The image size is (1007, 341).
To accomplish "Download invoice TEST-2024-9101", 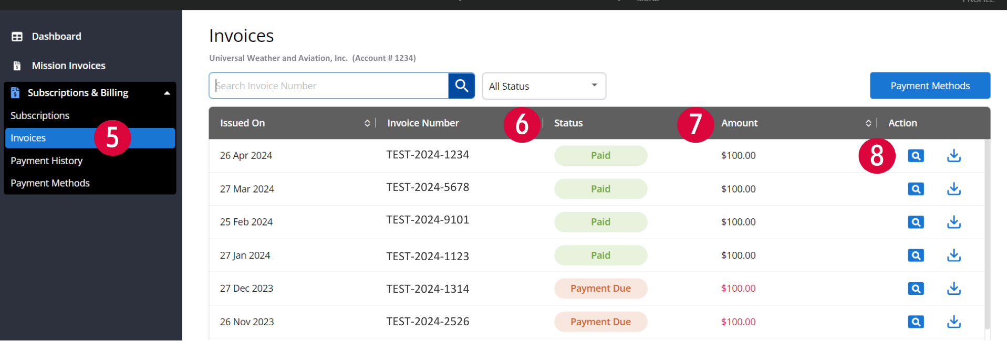I will point(954,222).
